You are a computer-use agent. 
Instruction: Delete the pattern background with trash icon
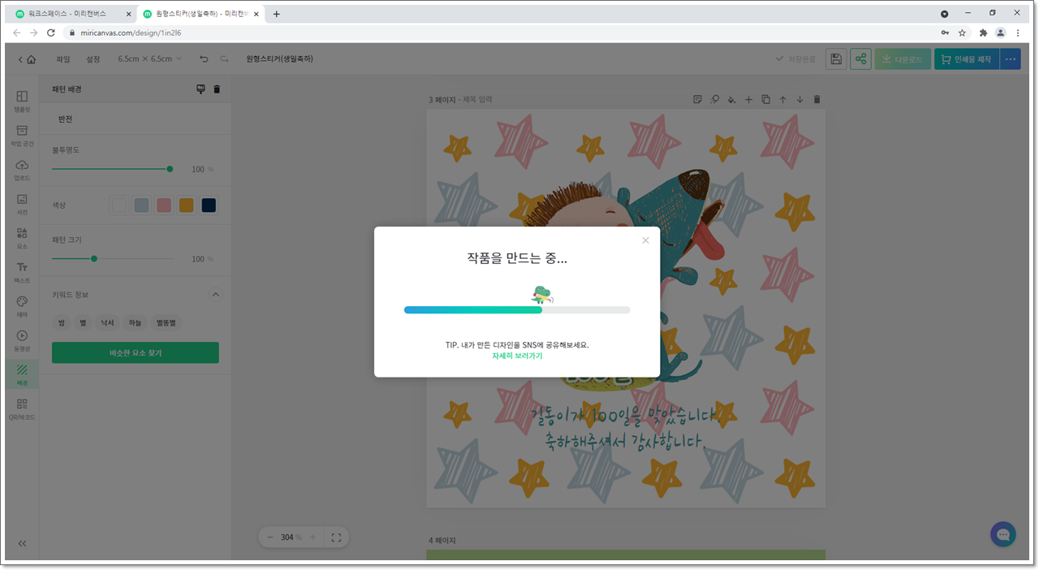pos(217,89)
